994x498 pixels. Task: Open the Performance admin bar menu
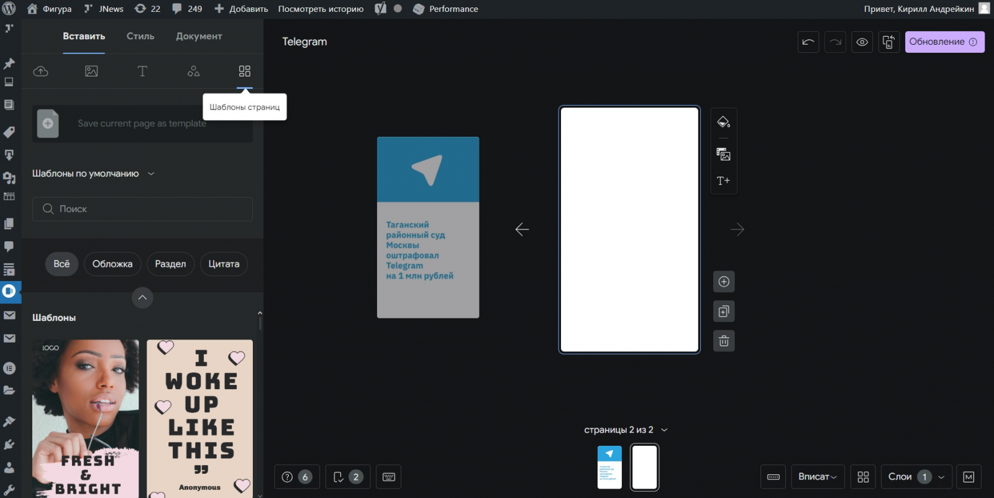tap(446, 9)
